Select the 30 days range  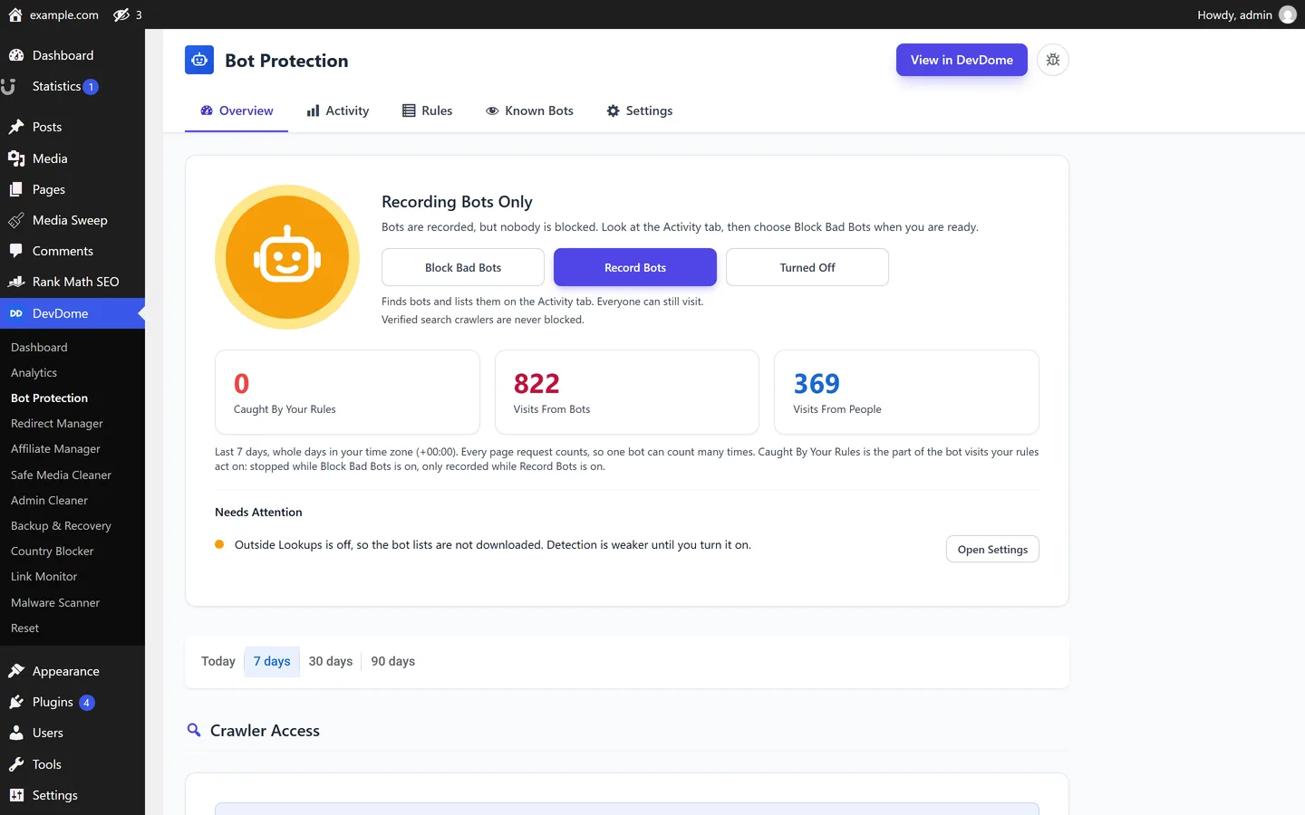[331, 661]
